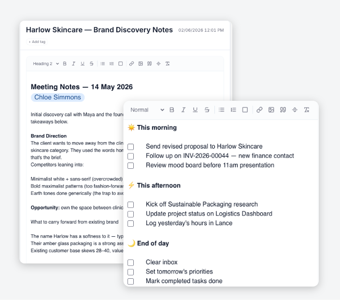Toggle italic in the Harlow Skincare note toolbar
The width and height of the screenshot is (340, 300).
pyautogui.click(x=73, y=64)
